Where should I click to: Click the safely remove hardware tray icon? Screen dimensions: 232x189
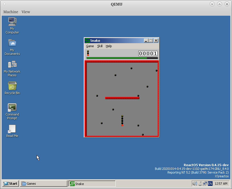[200, 184]
